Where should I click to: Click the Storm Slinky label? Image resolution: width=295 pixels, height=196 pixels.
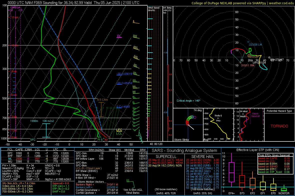(x=181, y=140)
